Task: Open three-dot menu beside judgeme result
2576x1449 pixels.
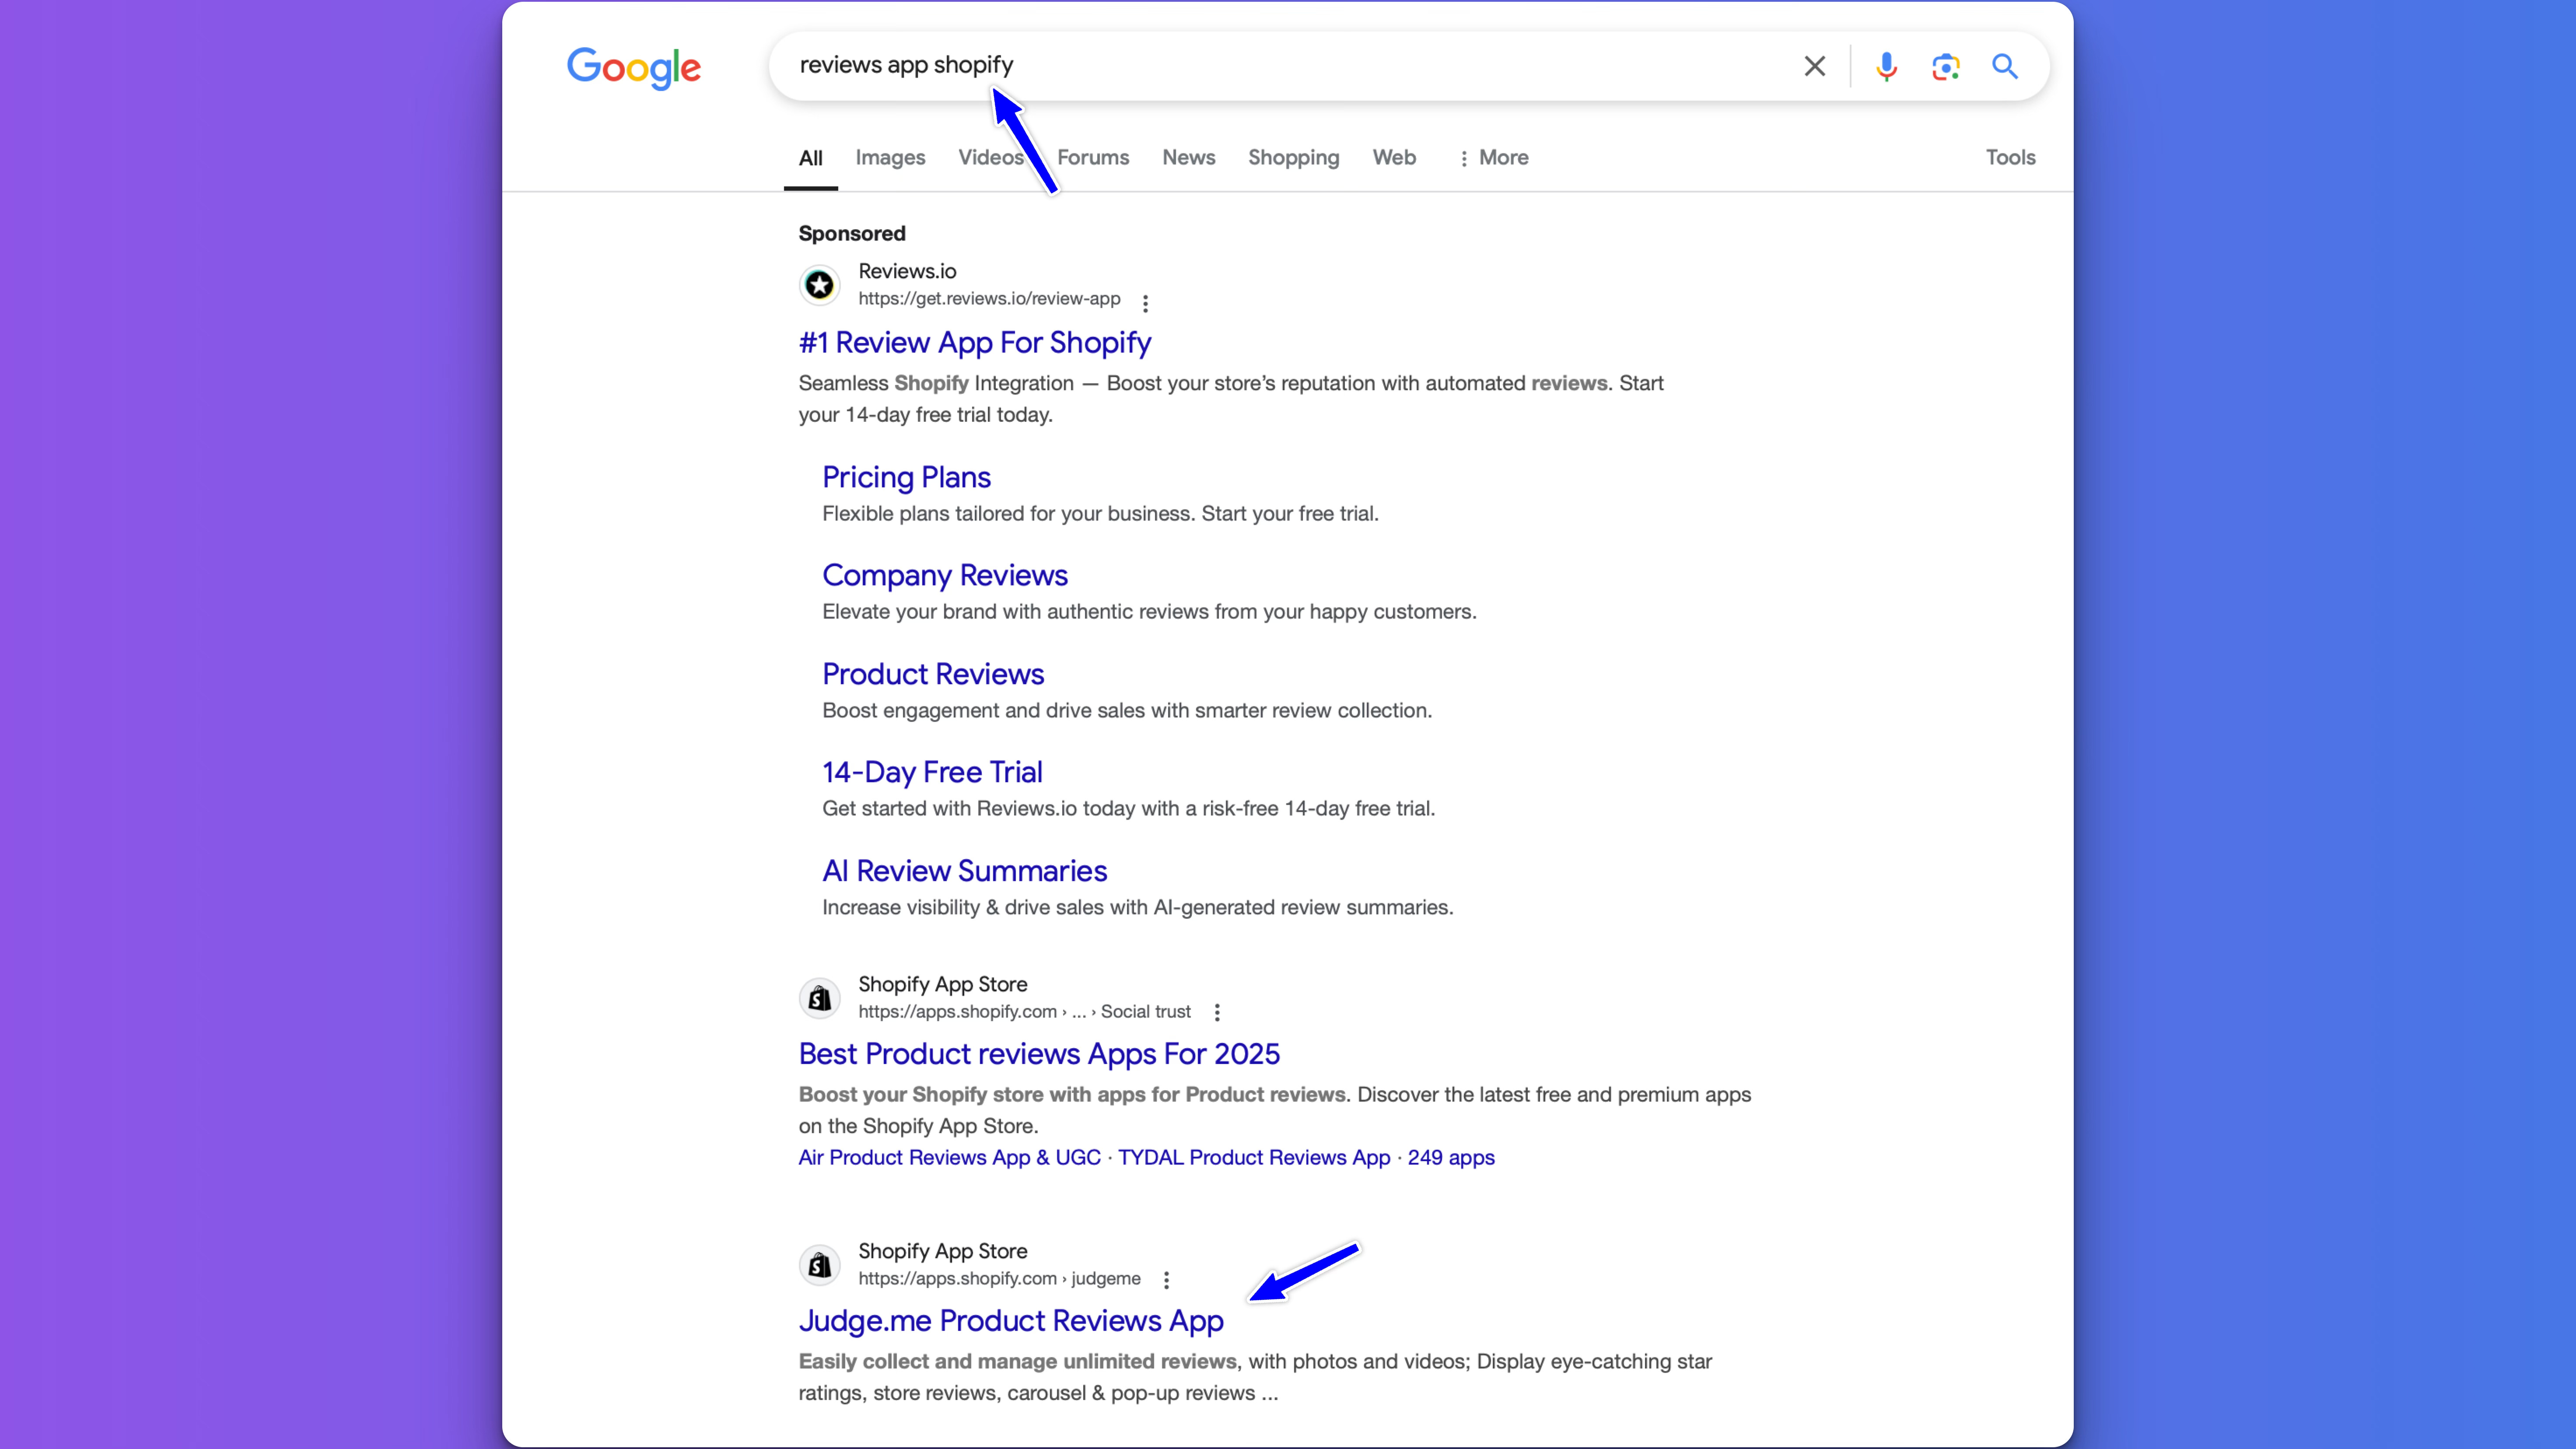Action: 1166,1280
